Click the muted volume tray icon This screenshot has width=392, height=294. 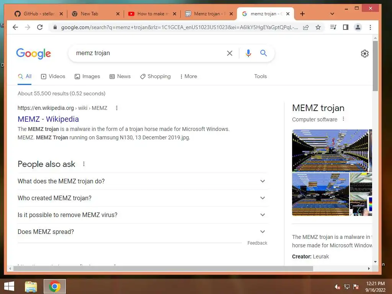point(337,287)
